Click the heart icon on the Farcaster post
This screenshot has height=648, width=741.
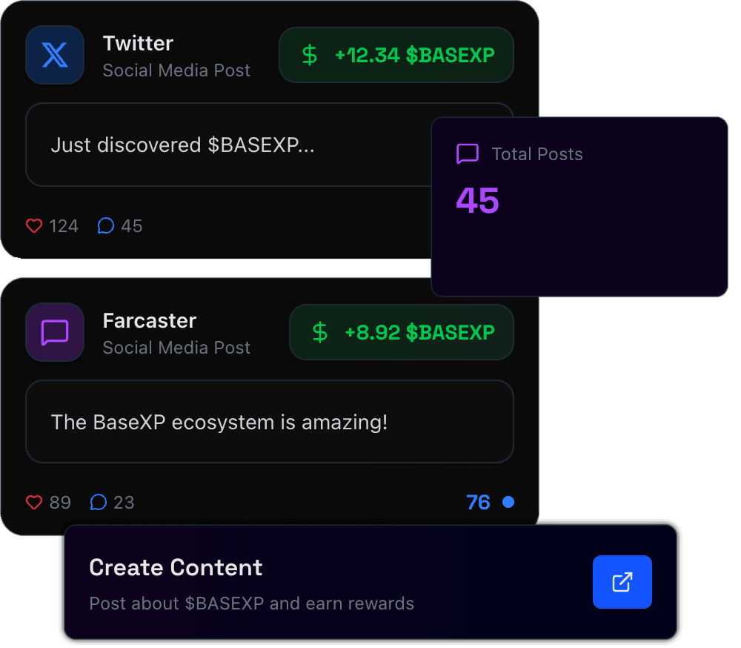click(34, 502)
